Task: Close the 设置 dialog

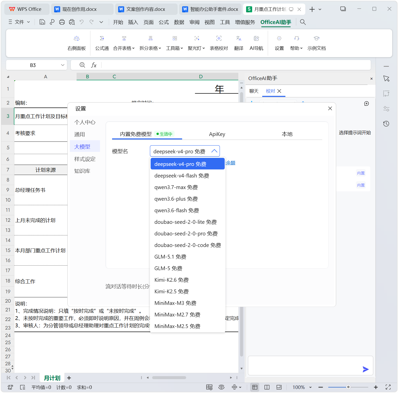Action: [x=330, y=109]
